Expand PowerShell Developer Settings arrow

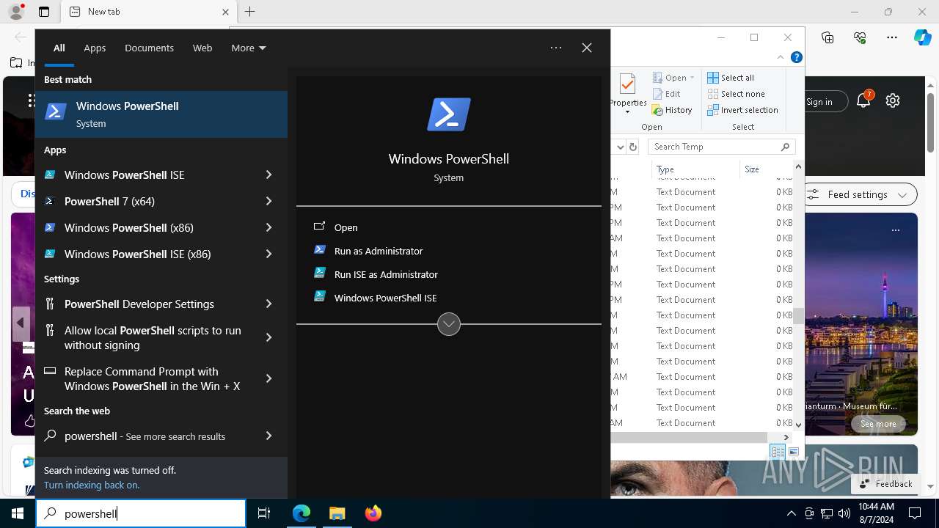[x=268, y=304]
